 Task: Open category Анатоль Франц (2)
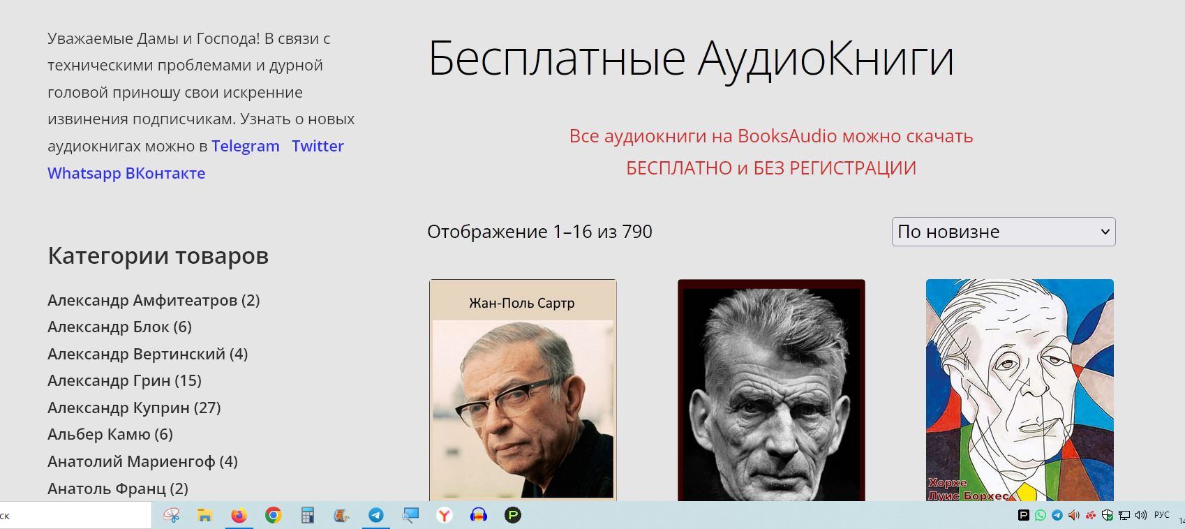pos(118,489)
